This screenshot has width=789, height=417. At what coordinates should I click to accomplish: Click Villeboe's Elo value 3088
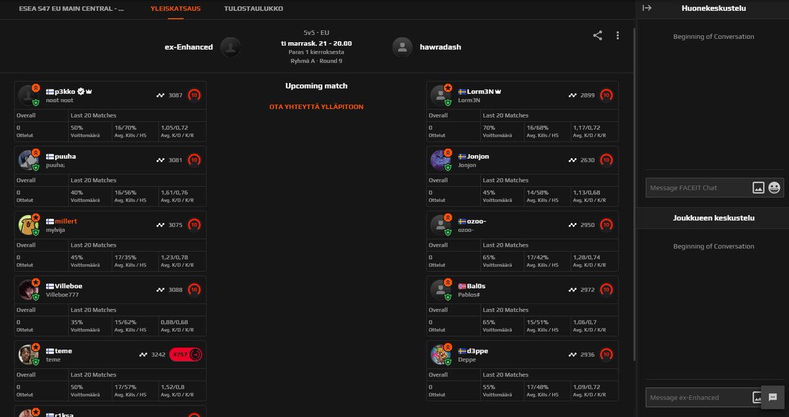[x=175, y=289]
